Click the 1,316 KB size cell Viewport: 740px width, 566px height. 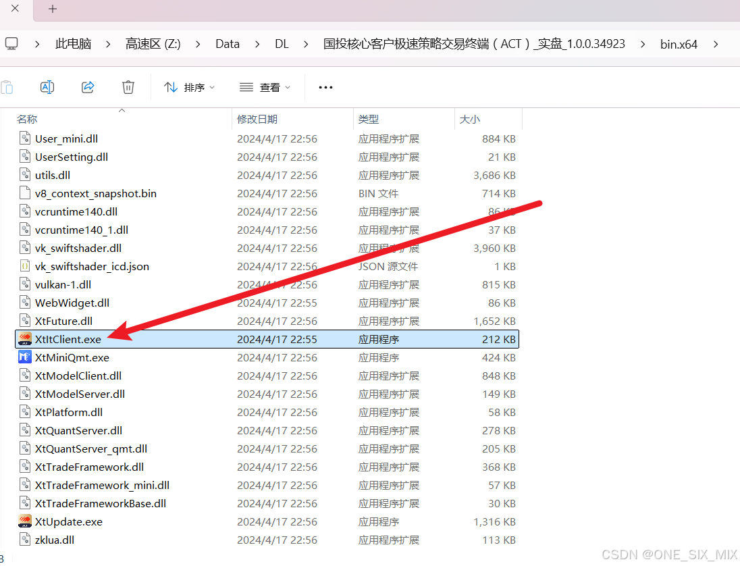point(495,521)
